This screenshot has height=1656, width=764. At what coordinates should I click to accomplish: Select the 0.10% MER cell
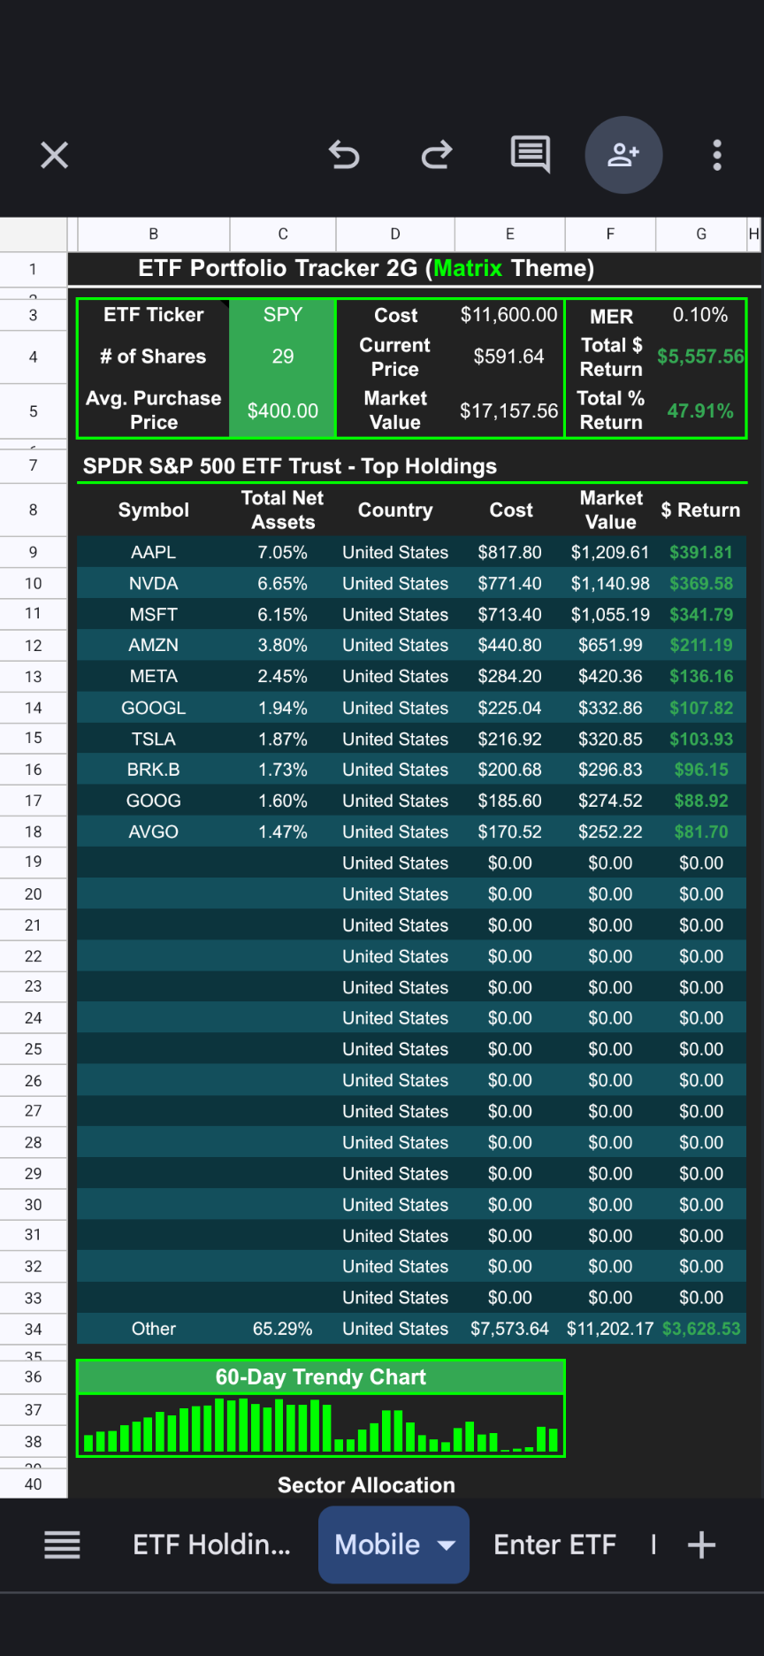701,315
